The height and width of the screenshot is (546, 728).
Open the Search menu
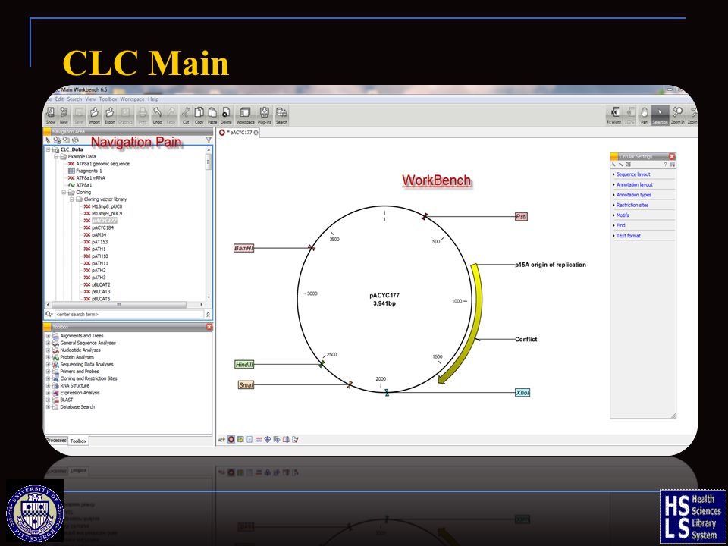(74, 99)
